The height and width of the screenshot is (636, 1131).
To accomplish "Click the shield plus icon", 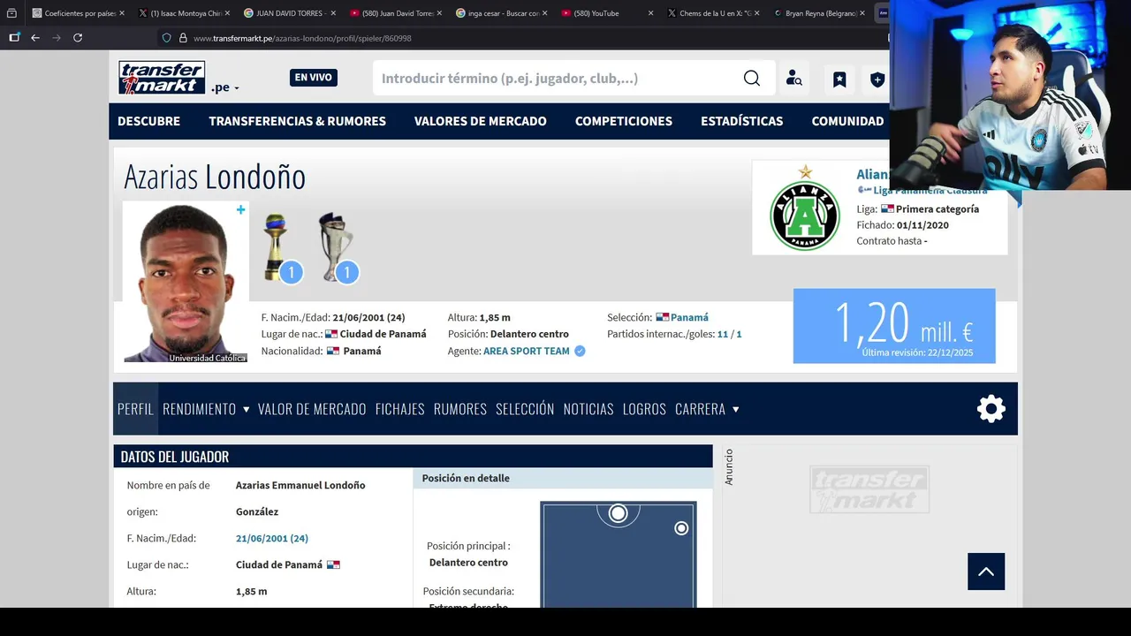I will pos(877,79).
